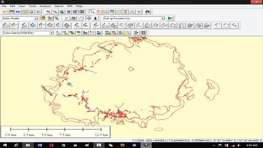The image size is (263, 148).
Task: Open File Explorer from the taskbar
Action: (28, 145)
